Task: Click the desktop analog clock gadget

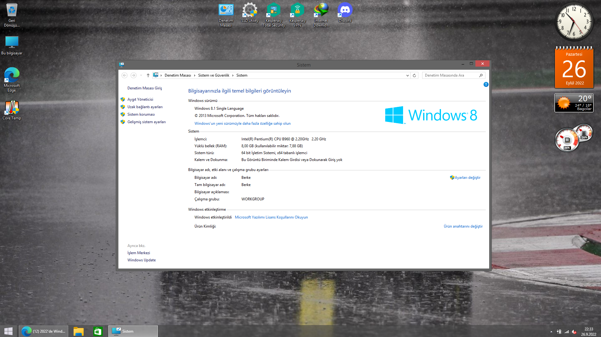Action: (574, 22)
